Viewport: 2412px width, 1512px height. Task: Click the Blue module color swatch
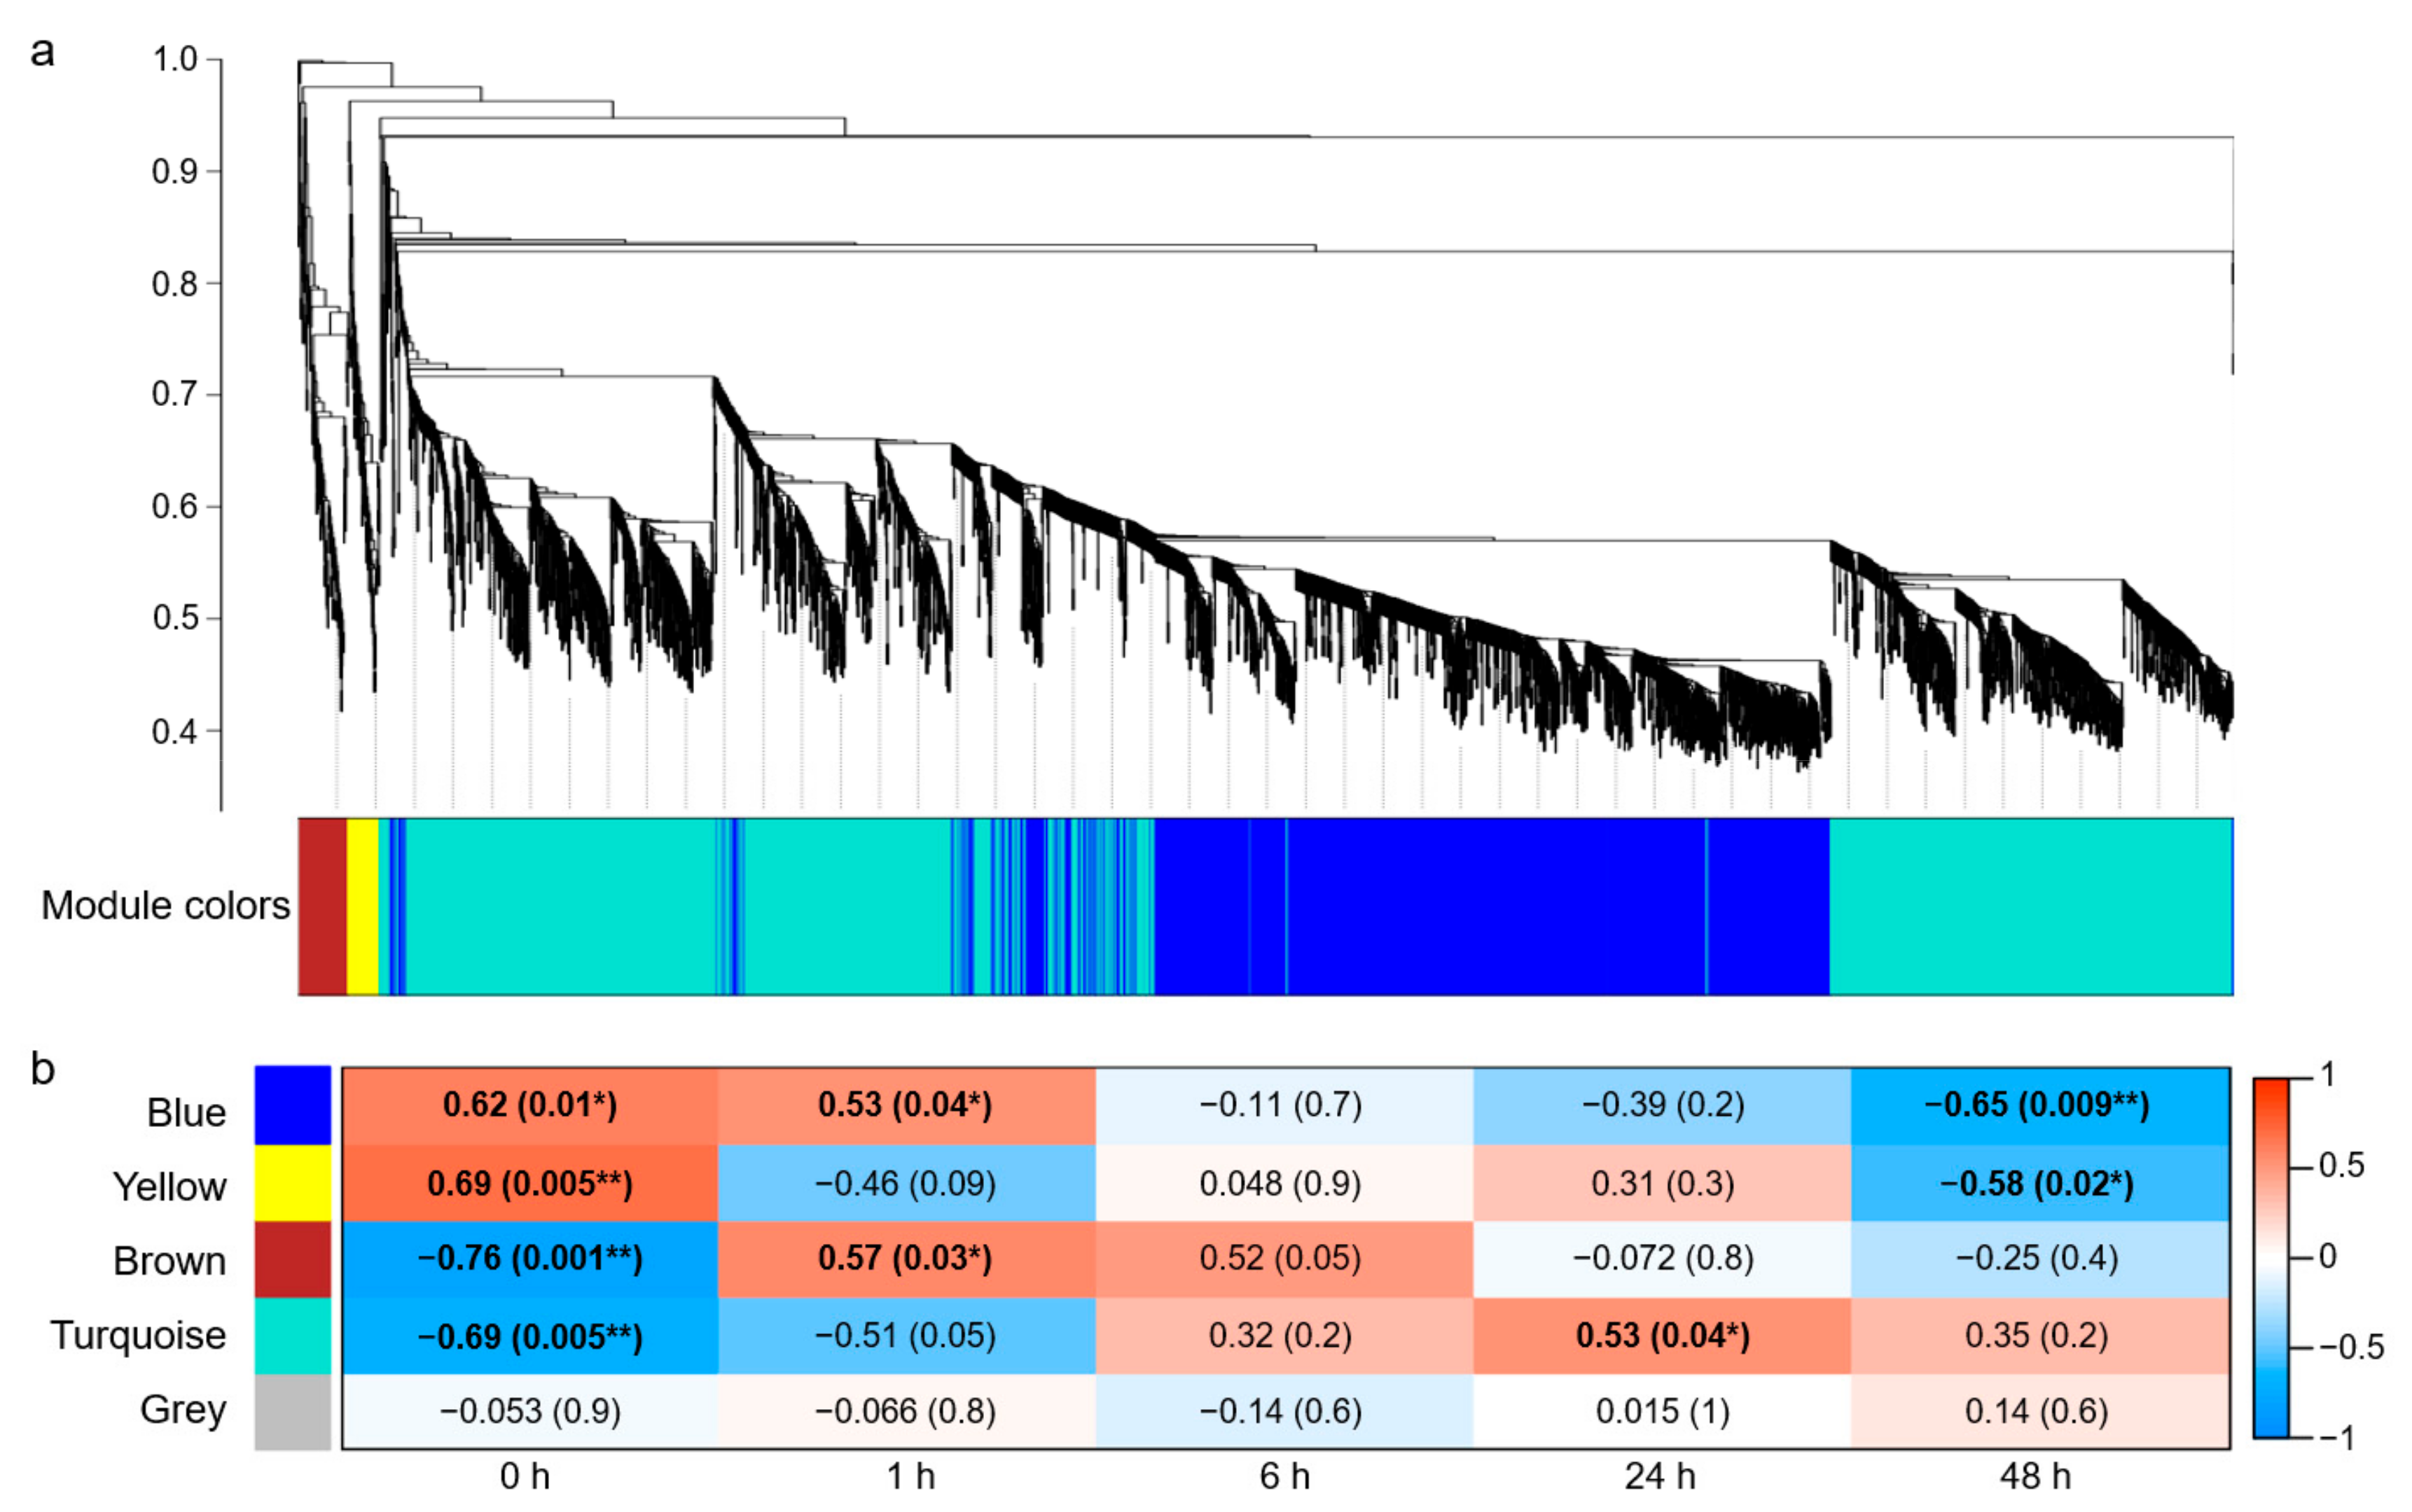(x=292, y=1105)
